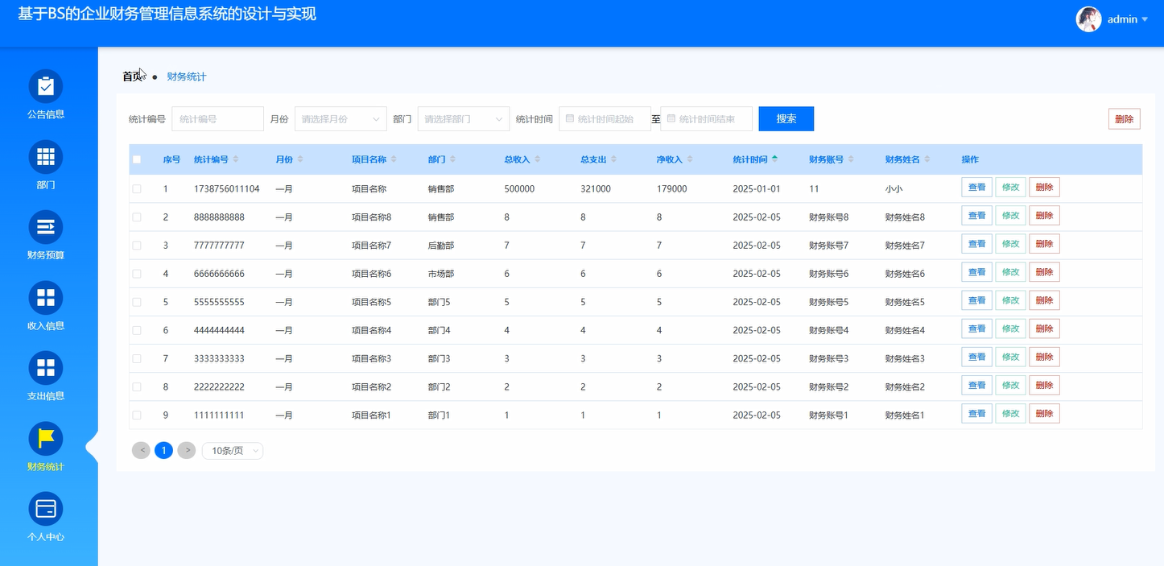This screenshot has height=566, width=1164.
Task: Select page 1 in pagination
Action: pyautogui.click(x=163, y=450)
